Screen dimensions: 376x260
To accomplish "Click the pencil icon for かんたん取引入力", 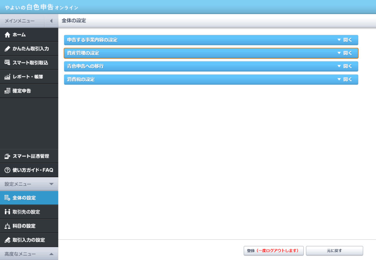I will tap(7, 49).
